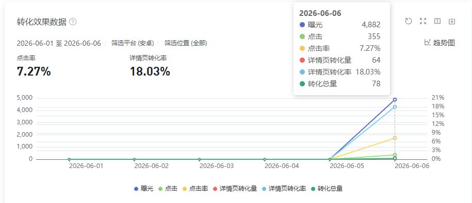Screen dimensions: 472x203
Task: Click tooltip value 4,882 for 曝光
Action: [371, 25]
